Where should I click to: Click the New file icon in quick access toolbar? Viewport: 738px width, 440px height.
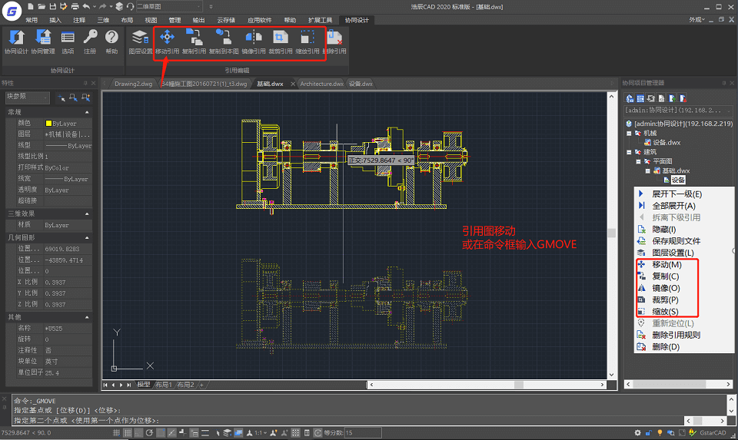[x=31, y=7]
